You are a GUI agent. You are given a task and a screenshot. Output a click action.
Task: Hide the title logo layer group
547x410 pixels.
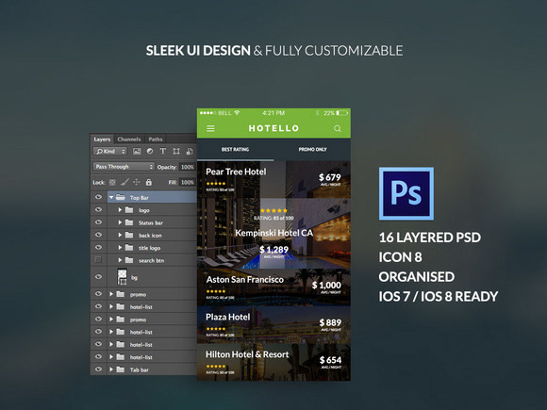coord(98,247)
